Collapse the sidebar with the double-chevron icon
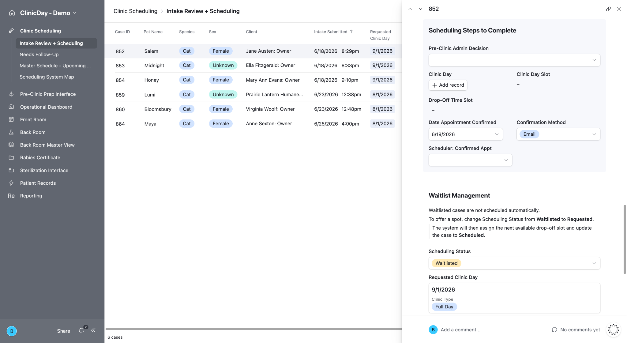The width and height of the screenshot is (627, 343). [x=93, y=330]
